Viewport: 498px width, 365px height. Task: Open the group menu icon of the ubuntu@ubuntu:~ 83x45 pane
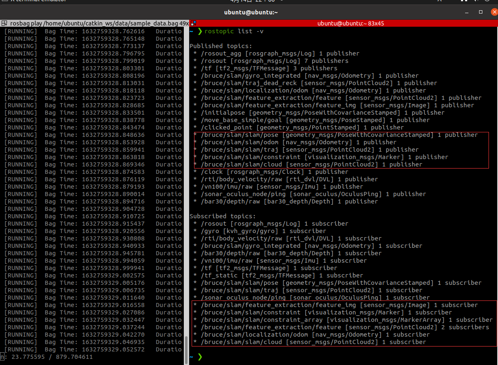point(194,23)
